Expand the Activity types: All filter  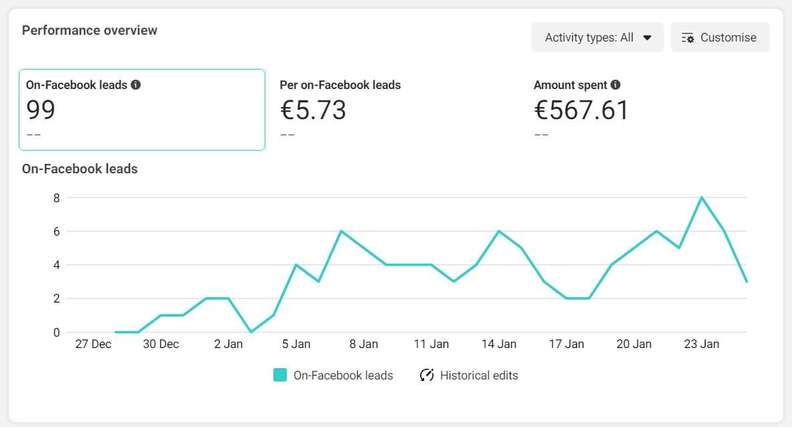(x=590, y=37)
